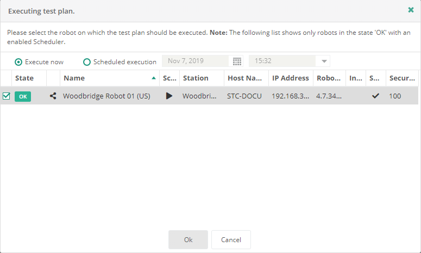Click the Name column ascending sort arrow
421x253 pixels.
(154, 78)
